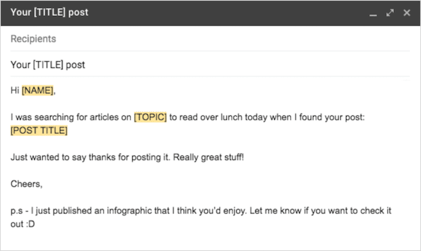Place cursor on the 'Cheers,' line
Viewport: 421px width, 251px height.
[26, 184]
